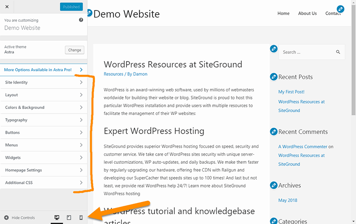The height and width of the screenshot is (224, 356).
Task: Open the Buttons section
Action: pyautogui.click(x=44, y=132)
